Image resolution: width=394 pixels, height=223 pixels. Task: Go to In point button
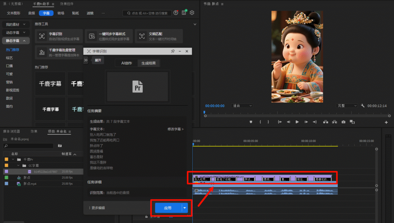(x=280, y=122)
